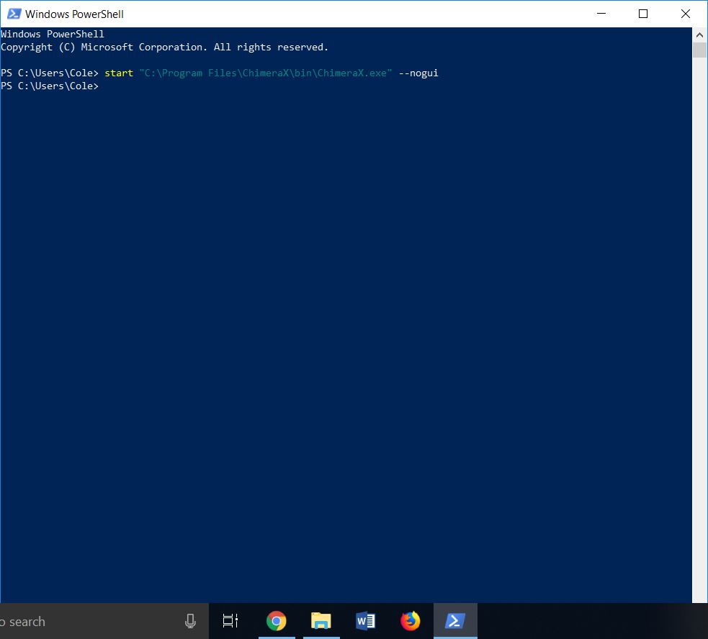Click the PowerShell taskbar icon

click(x=454, y=621)
